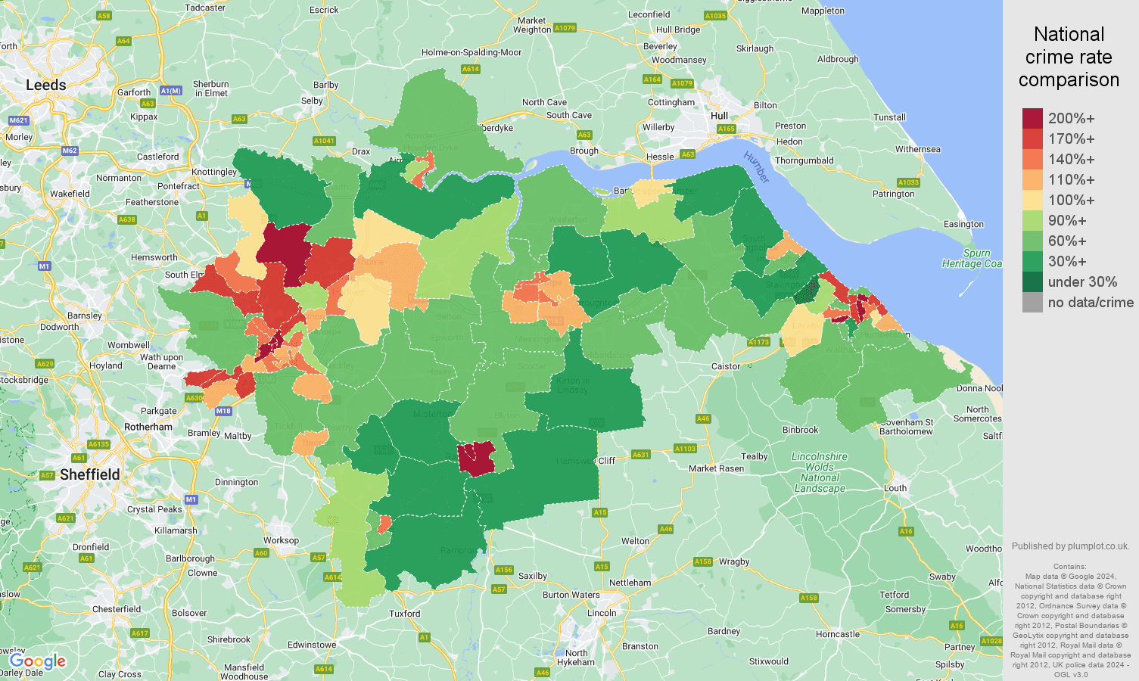This screenshot has height=681, width=1139.
Task: Click the A1079 road shield near Market Weighton
Action: [x=565, y=28]
